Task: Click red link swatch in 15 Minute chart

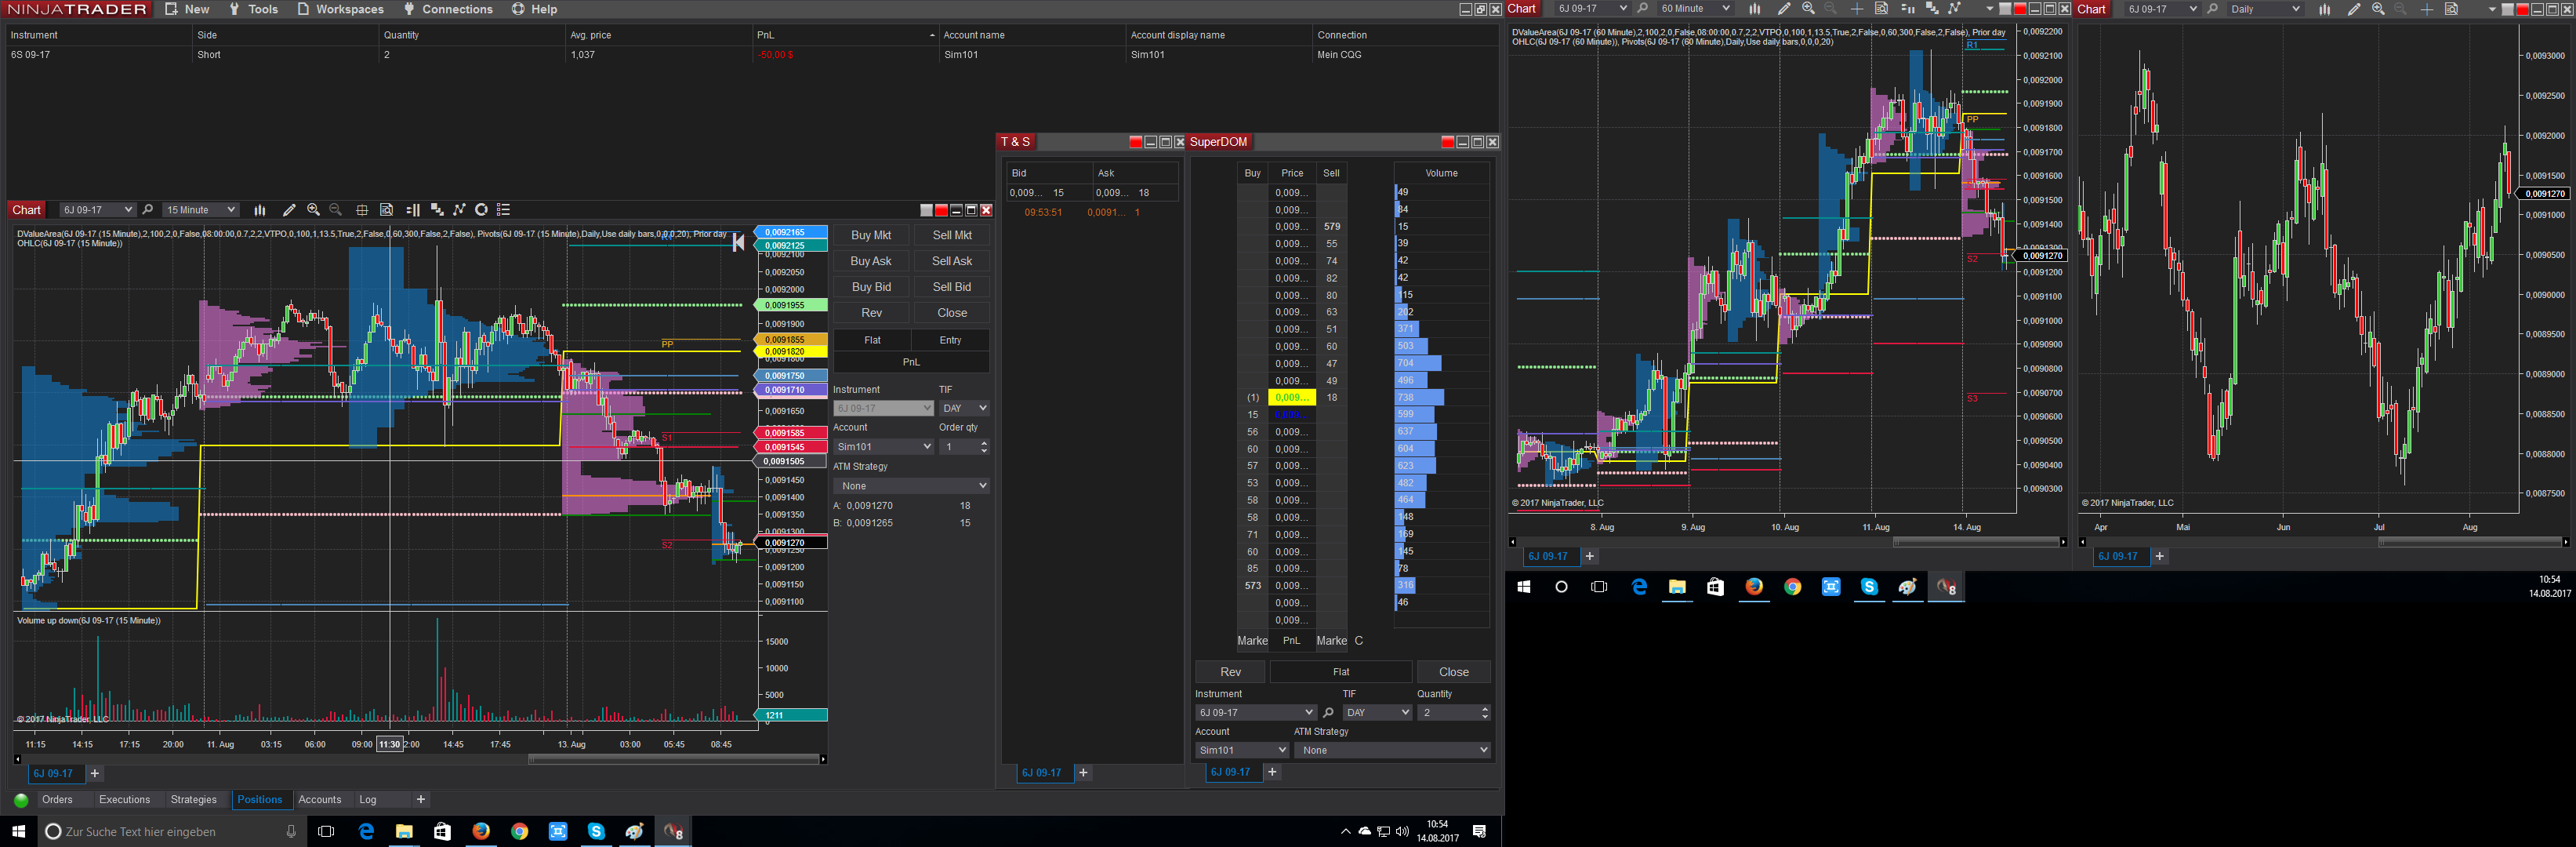Action: pos(941,210)
